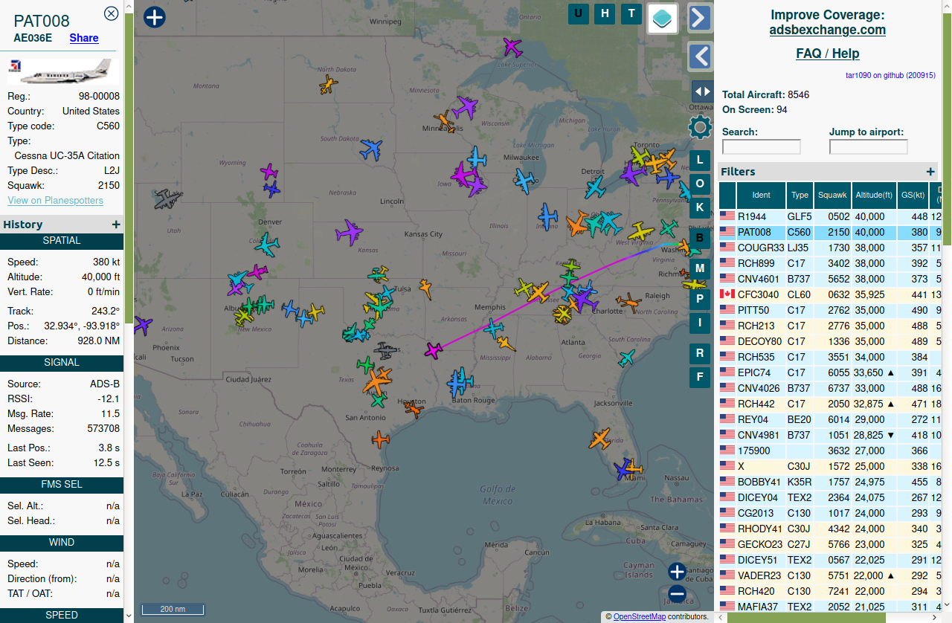The image size is (952, 623).
Task: Select the RCH899 aircraft row
Action: pos(831,263)
